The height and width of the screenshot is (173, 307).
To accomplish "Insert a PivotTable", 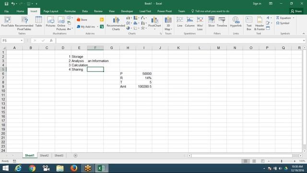I will [8, 22].
